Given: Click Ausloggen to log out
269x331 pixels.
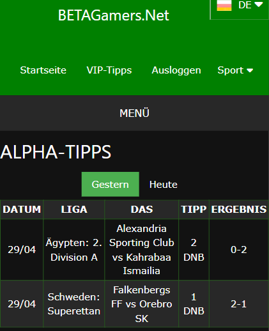Looking at the screenshot, I should click(x=176, y=70).
